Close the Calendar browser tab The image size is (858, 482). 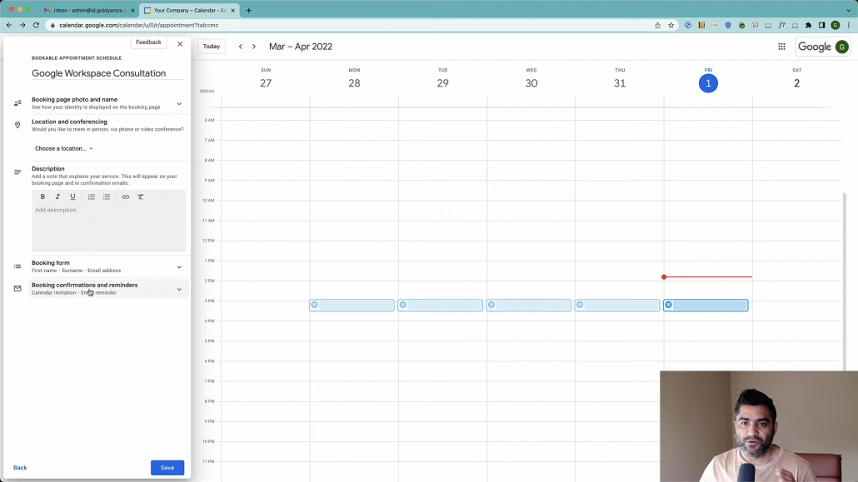coord(232,10)
